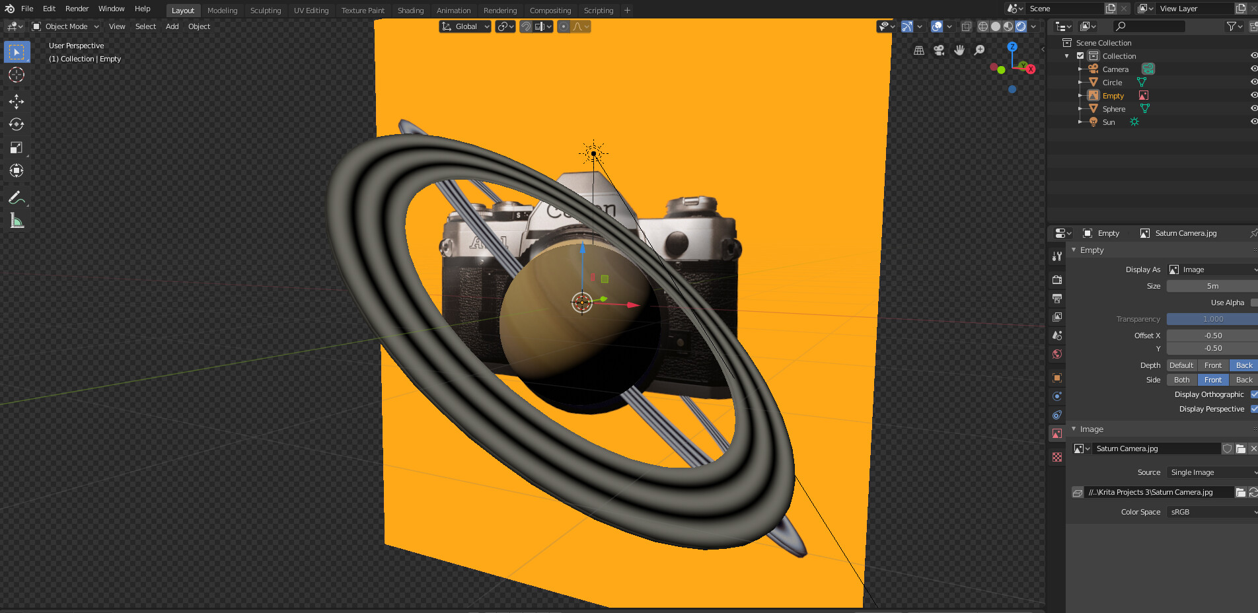Select the Select Box tool
Viewport: 1258px width, 613px height.
(17, 52)
